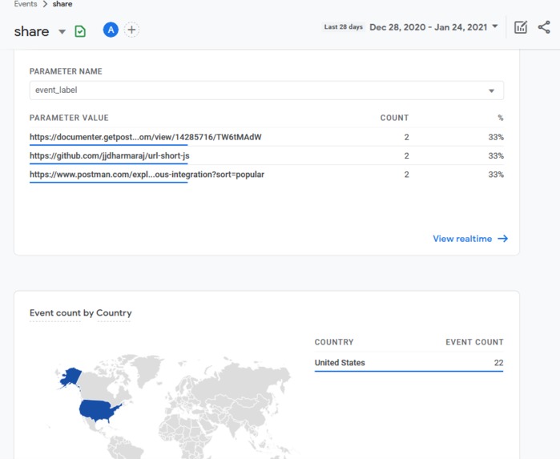
Task: Add a new comparison with plus icon
Action: 131,30
